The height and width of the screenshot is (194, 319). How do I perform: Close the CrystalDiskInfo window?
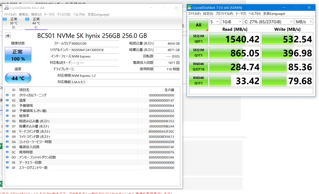coord(176,8)
